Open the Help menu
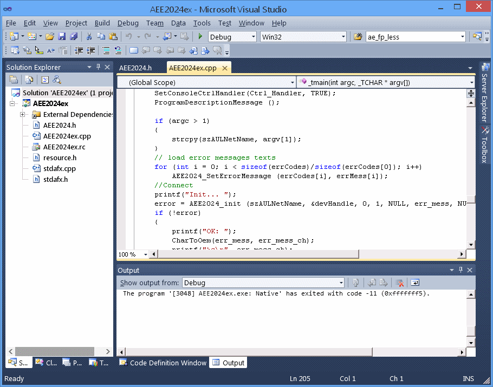Image resolution: width=493 pixels, height=387 pixels. (x=279, y=23)
